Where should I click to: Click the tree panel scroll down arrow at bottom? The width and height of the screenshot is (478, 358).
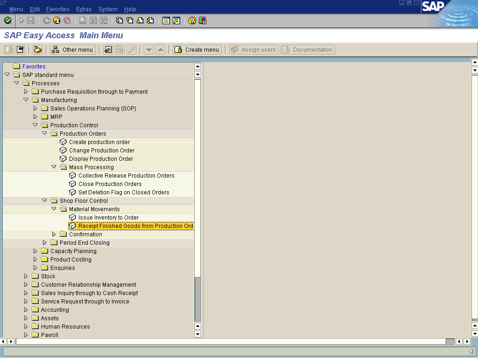[x=197, y=334]
